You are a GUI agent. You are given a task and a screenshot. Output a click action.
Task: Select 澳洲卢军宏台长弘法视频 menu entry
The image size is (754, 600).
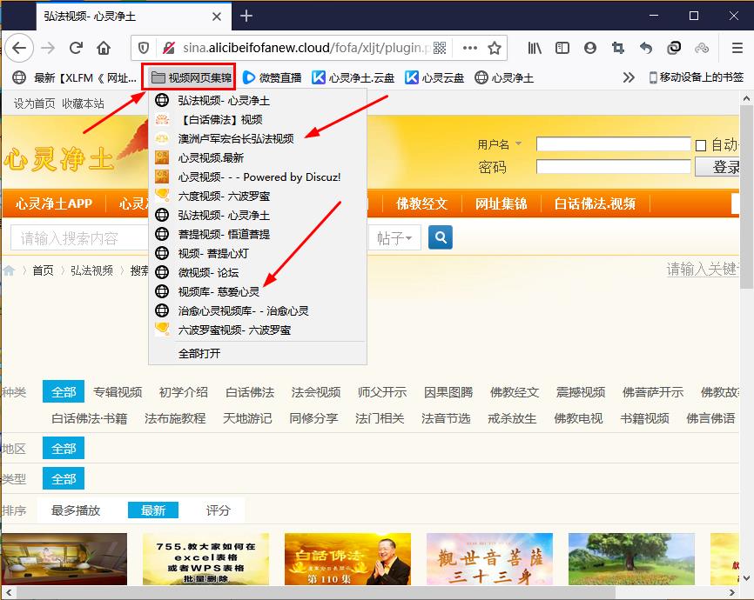click(257, 139)
